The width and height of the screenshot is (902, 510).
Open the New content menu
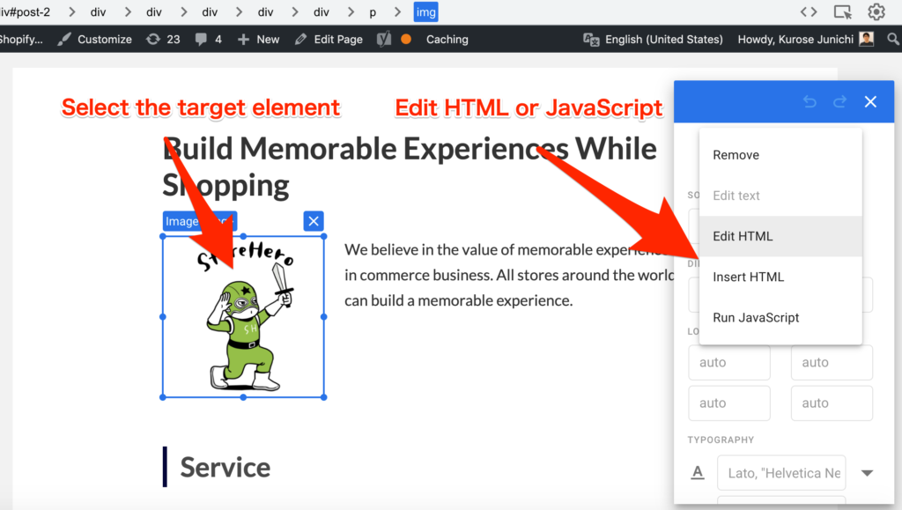pos(258,39)
